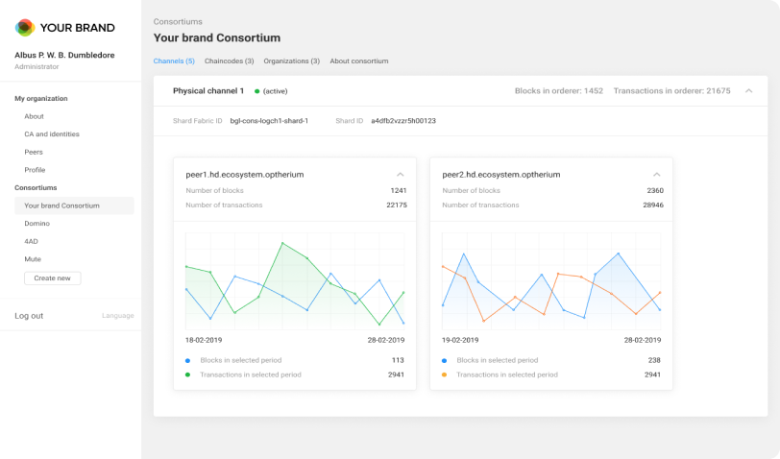Switch to the Chaincodes (3) tab
The image size is (780, 459).
click(x=229, y=60)
